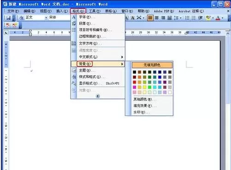231x170 pixels.
Task: Click the Save icon in the toolbar
Action: coord(8,18)
